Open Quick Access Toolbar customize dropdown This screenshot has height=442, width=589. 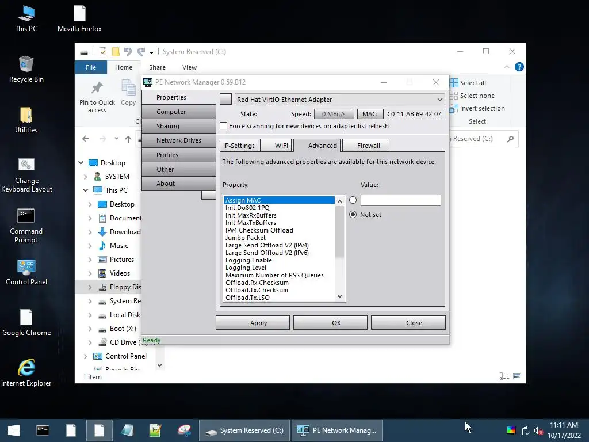(151, 52)
